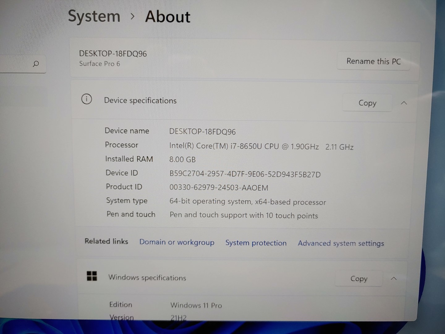
Task: Click the Installed RAM label
Action: pyautogui.click(x=129, y=159)
